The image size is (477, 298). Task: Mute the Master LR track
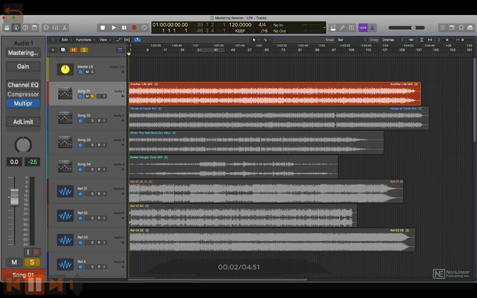click(x=87, y=72)
